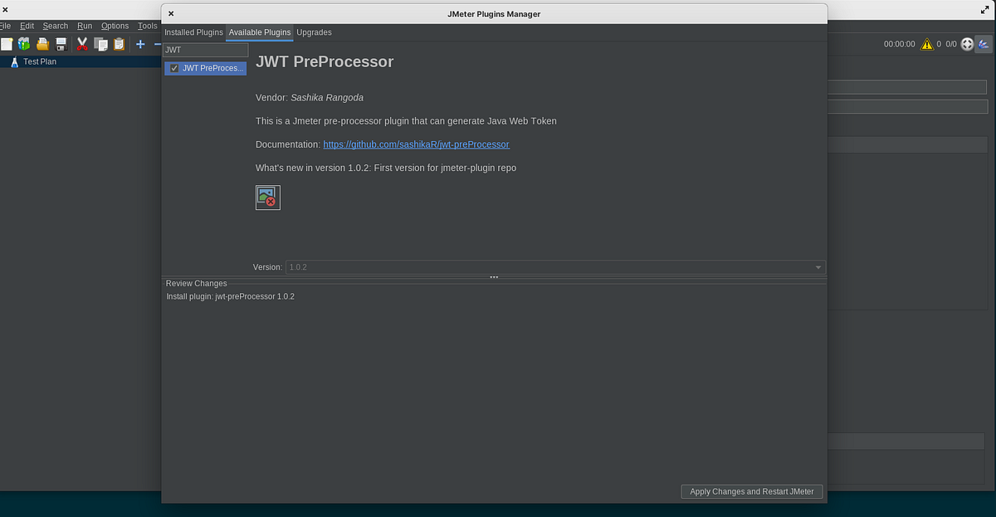Click Apply Changes and Restart JMeter
This screenshot has height=517, width=996.
751,491
